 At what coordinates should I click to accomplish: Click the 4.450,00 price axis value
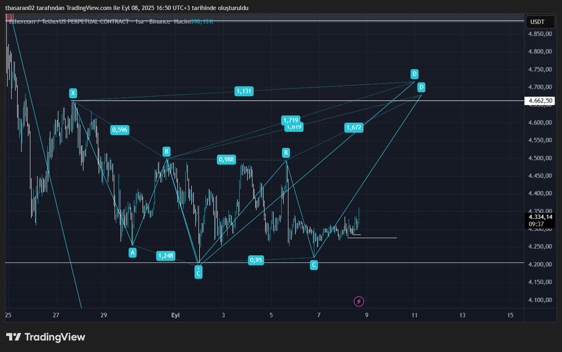[x=541, y=176]
